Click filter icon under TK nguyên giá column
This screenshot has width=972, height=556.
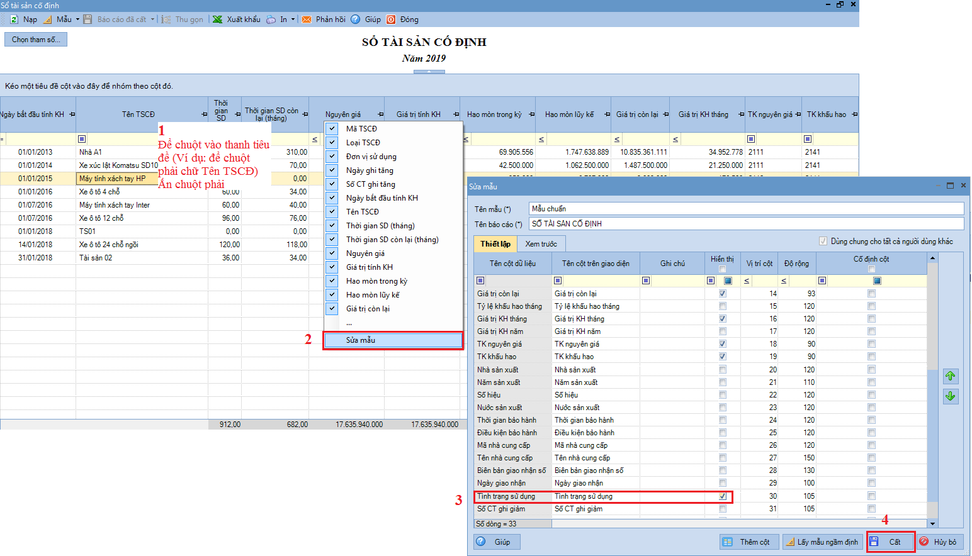[751, 139]
